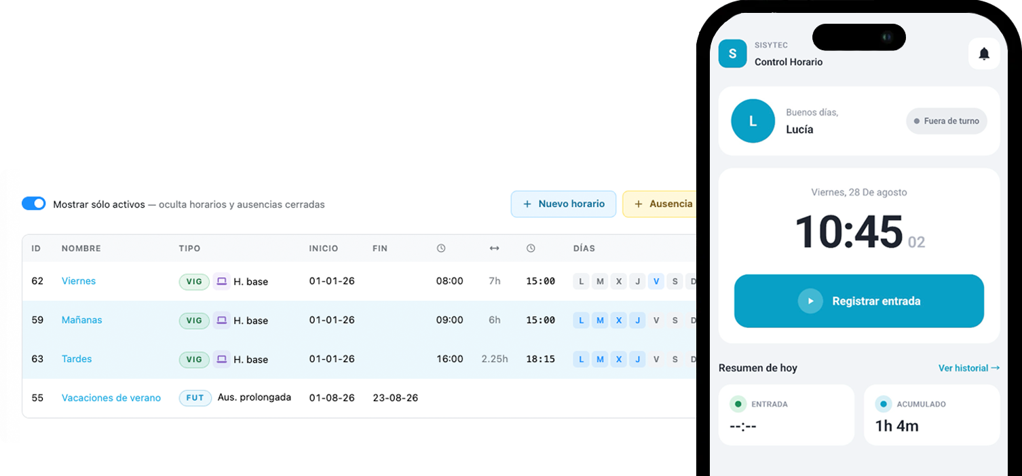Click the start date 01-08-26 cell
This screenshot has width=1022, height=476.
(x=332, y=398)
